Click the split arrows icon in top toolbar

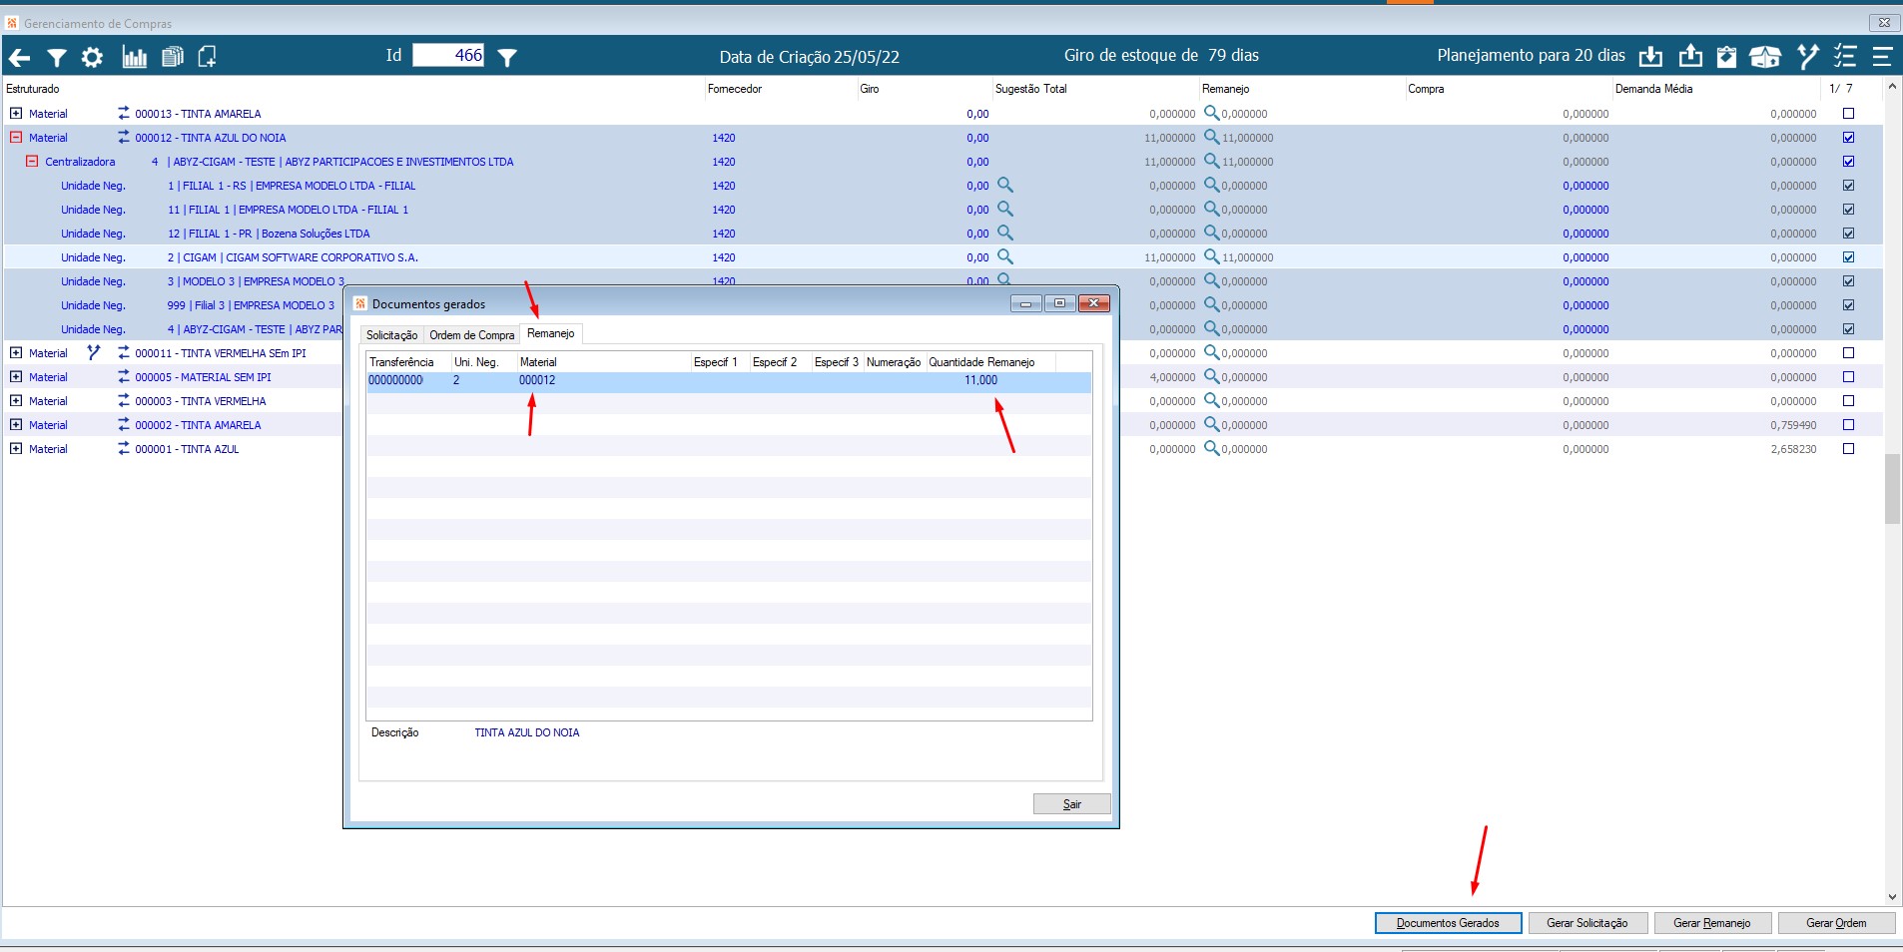1807,57
